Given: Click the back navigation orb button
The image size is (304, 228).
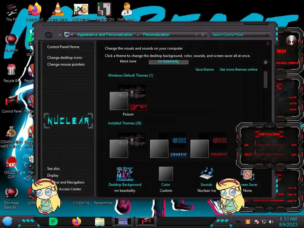Looking at the screenshot, I should click(48, 34).
